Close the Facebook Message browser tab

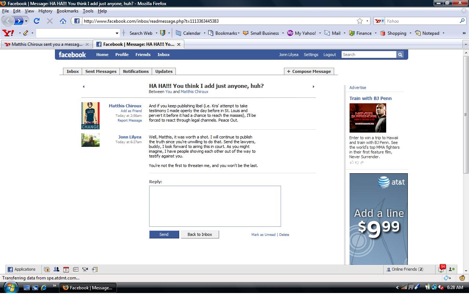pyautogui.click(x=179, y=44)
